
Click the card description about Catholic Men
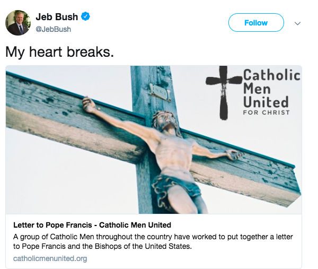(154, 241)
